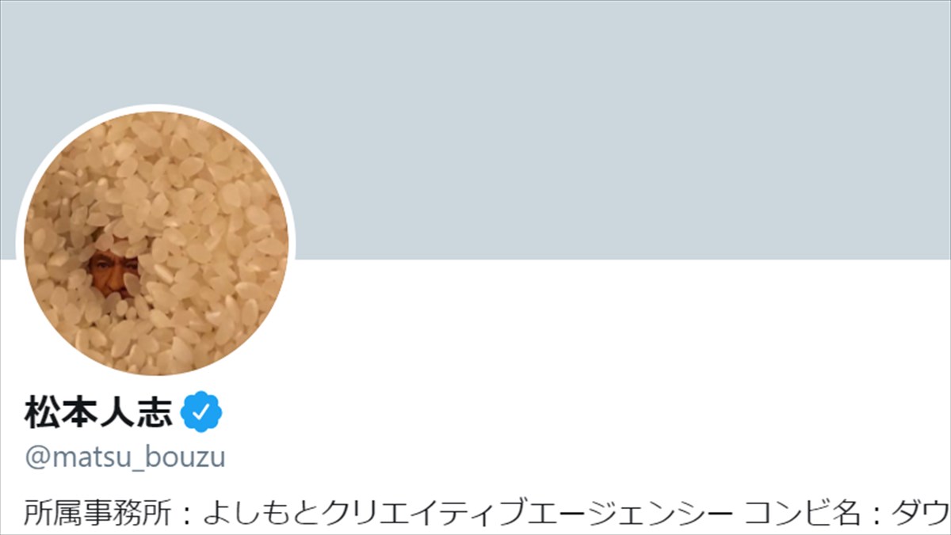Viewport: 951px width, 535px height.
Task: Click avatar's lower rice below the face
Action: (156, 336)
